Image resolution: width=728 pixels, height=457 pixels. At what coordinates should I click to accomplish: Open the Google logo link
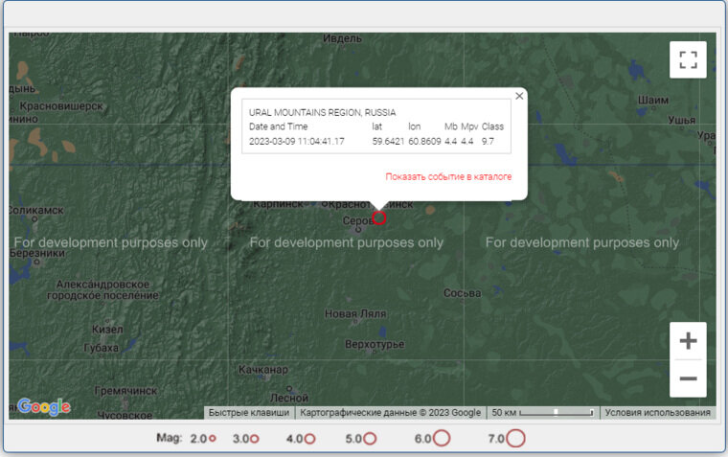point(44,407)
